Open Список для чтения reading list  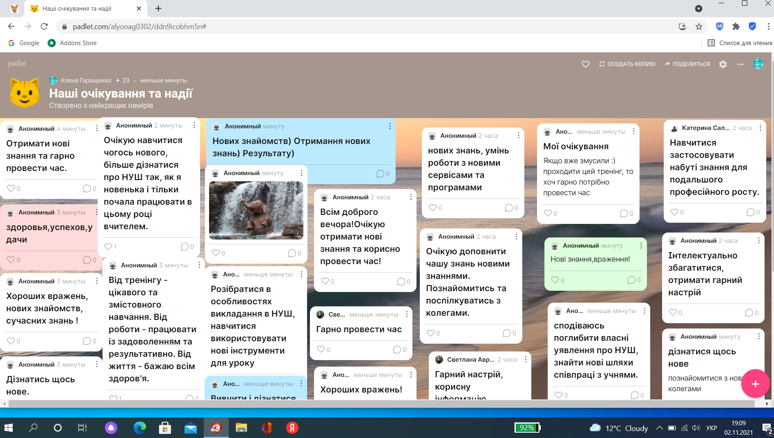[x=740, y=43]
